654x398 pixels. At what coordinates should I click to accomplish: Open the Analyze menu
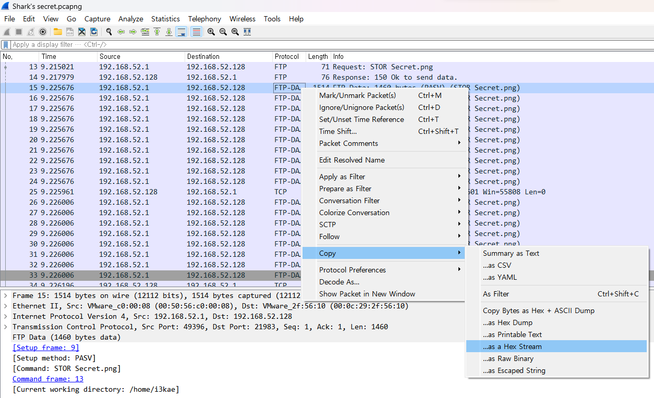pyautogui.click(x=131, y=19)
